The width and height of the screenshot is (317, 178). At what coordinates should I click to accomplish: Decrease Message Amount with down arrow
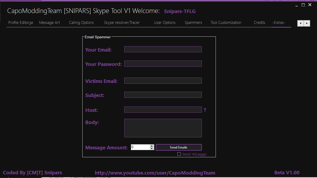(152, 149)
